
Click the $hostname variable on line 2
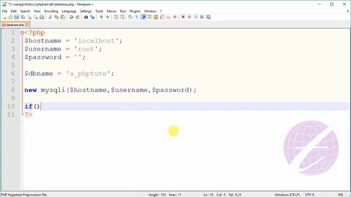tap(43, 41)
